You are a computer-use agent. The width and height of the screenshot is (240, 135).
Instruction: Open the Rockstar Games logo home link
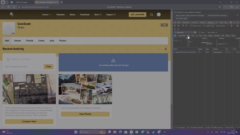pos(12,14)
